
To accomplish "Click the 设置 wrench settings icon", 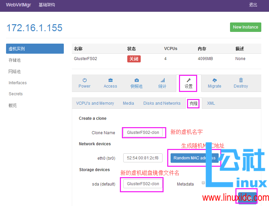I will pyautogui.click(x=188, y=83).
